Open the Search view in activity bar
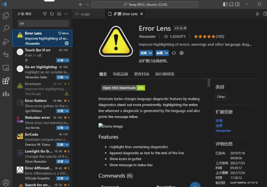Viewport: 267px width, 187px height. point(6,28)
